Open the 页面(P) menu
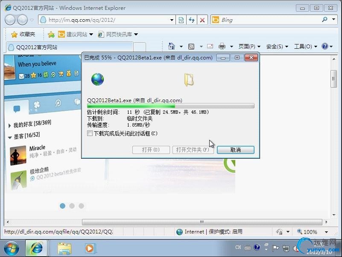 click(249, 46)
